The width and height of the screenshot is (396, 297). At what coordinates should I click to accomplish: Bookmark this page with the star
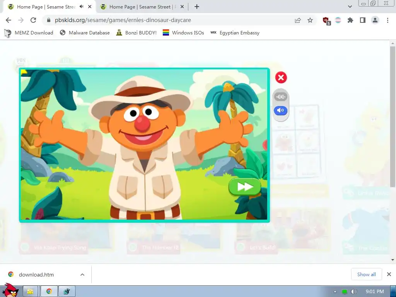click(310, 20)
